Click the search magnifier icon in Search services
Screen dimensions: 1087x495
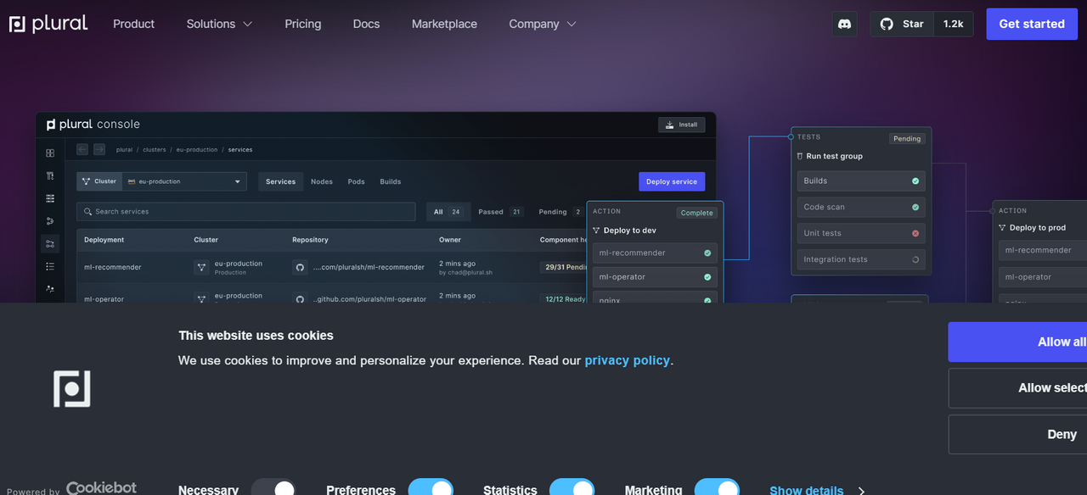coord(87,212)
